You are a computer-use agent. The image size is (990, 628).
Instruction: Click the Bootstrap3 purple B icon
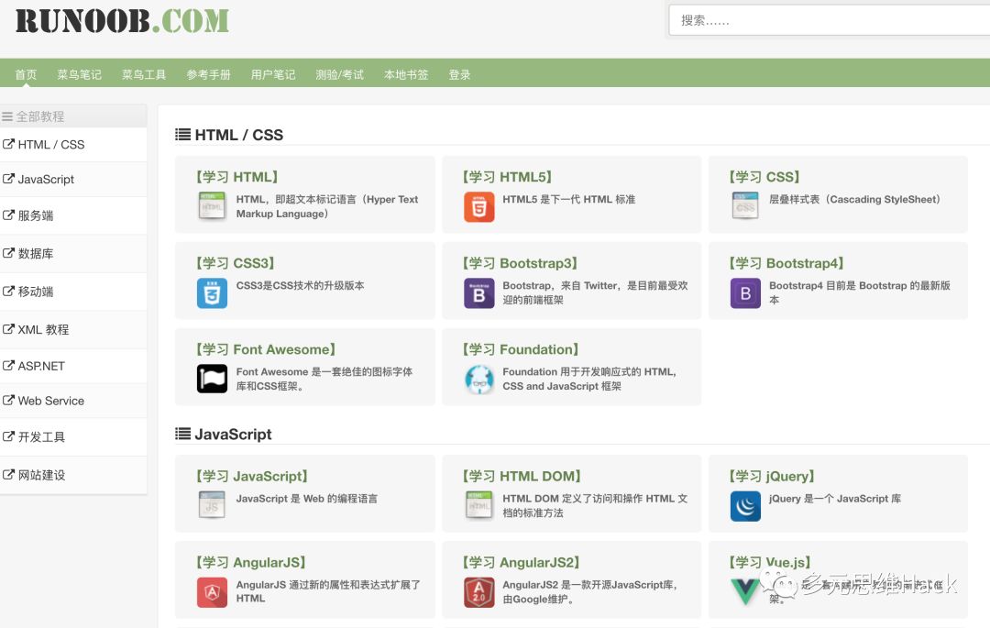tap(479, 292)
